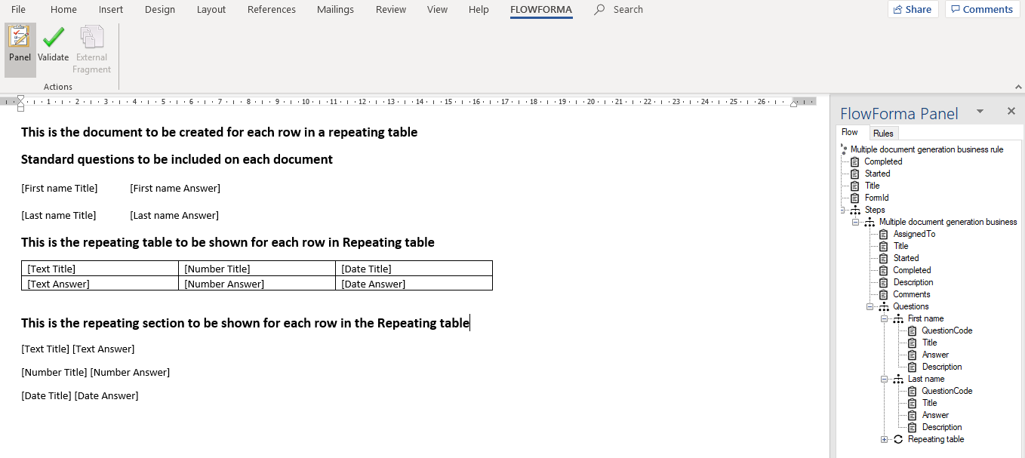Viewport: 1025px width, 458px height.
Task: Switch to the Flow tab
Action: pos(850,132)
